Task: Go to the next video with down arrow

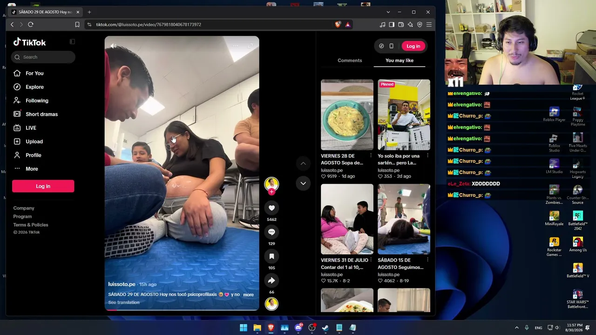Action: [x=303, y=183]
